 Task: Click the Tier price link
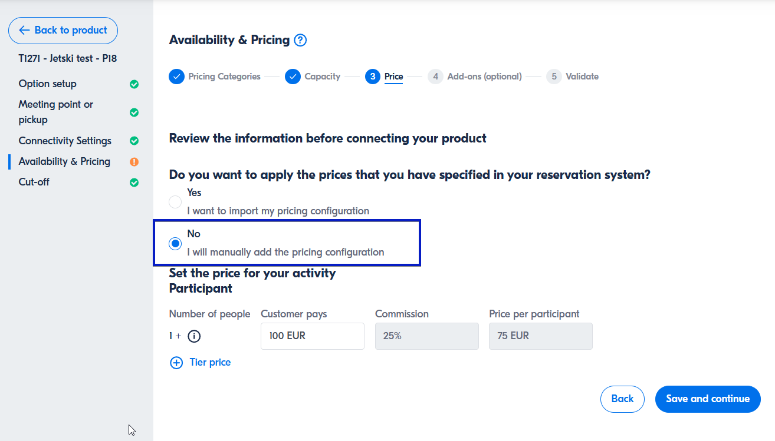[210, 363]
